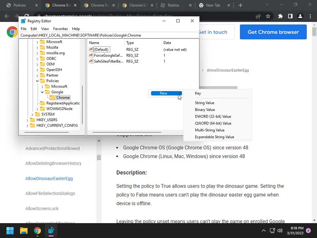The height and width of the screenshot is (238, 317).
Task: Open notification center badge
Action: click(x=308, y=231)
